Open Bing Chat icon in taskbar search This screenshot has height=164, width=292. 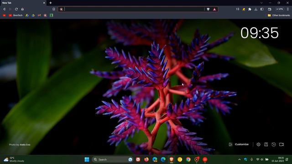tap(130, 159)
